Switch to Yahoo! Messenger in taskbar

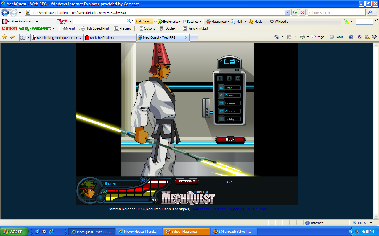point(186,232)
